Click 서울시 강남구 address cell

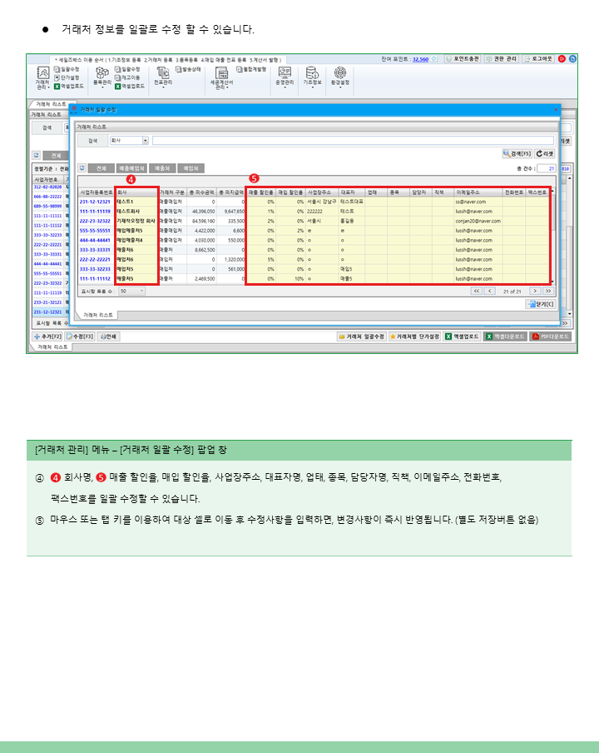[322, 202]
